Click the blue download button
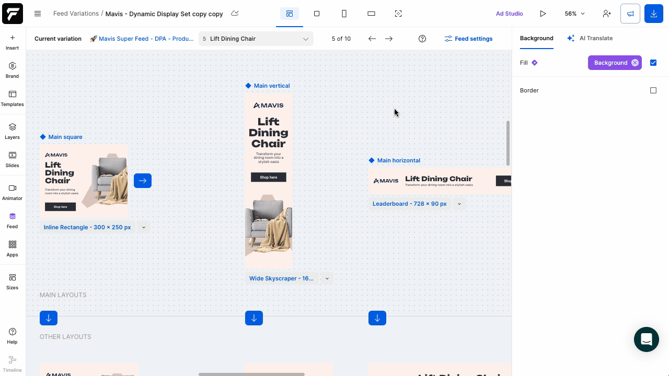This screenshot has width=669, height=376. tap(654, 14)
